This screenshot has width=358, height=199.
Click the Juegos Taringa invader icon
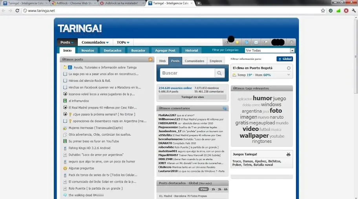(x=289, y=155)
